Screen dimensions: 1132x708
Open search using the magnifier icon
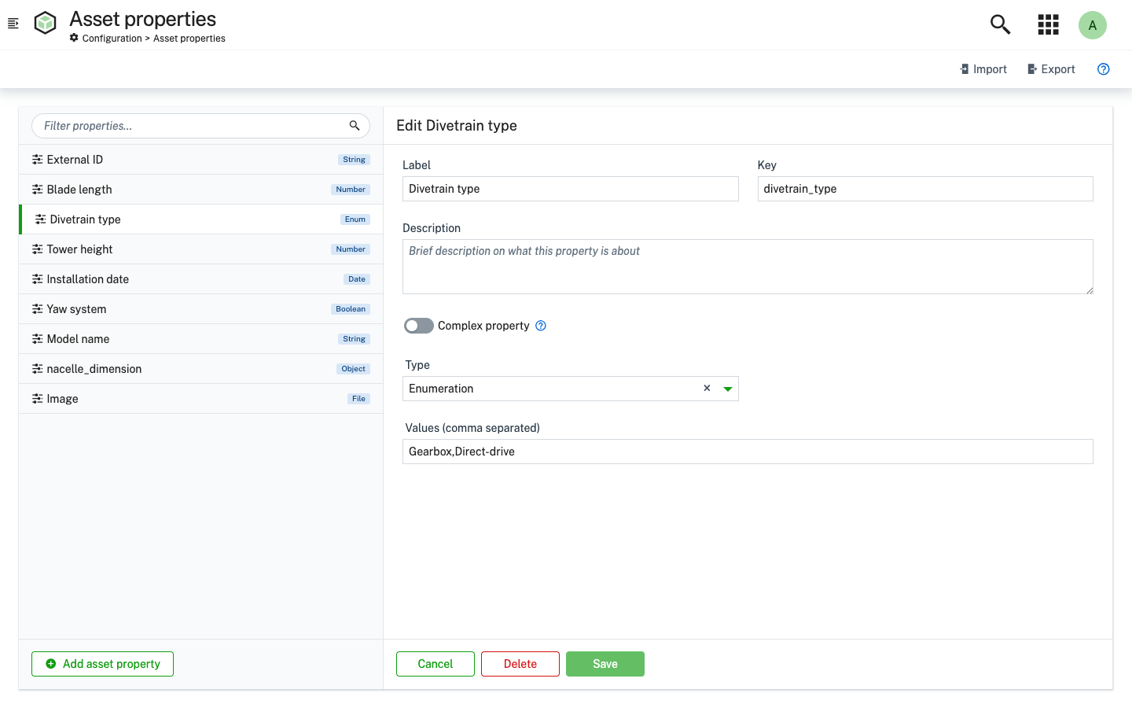click(1000, 24)
